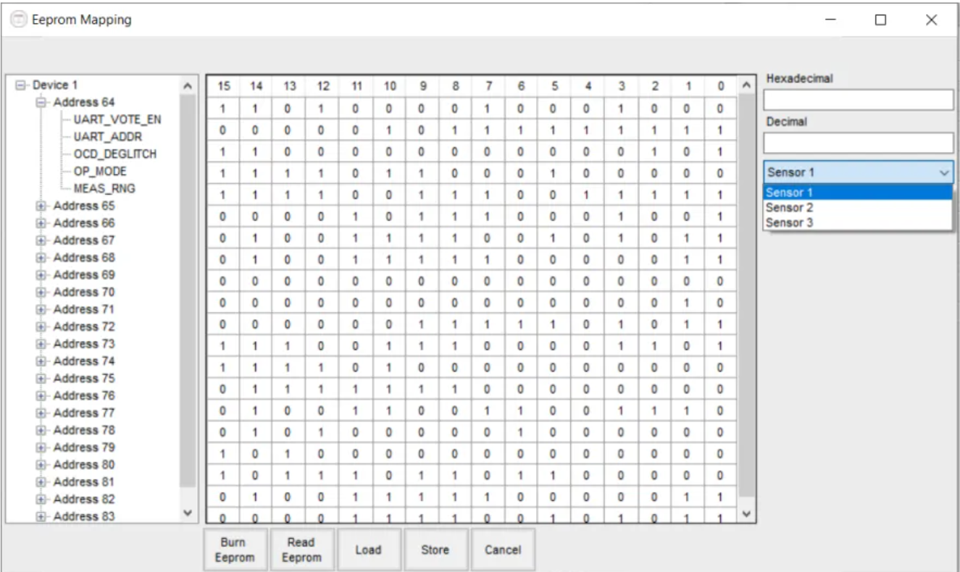This screenshot has height=572, width=960.
Task: Select MEAS_RNG tree item
Action: pos(104,188)
